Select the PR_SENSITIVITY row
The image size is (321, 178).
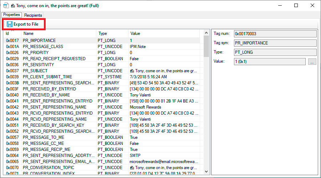point(102,64)
